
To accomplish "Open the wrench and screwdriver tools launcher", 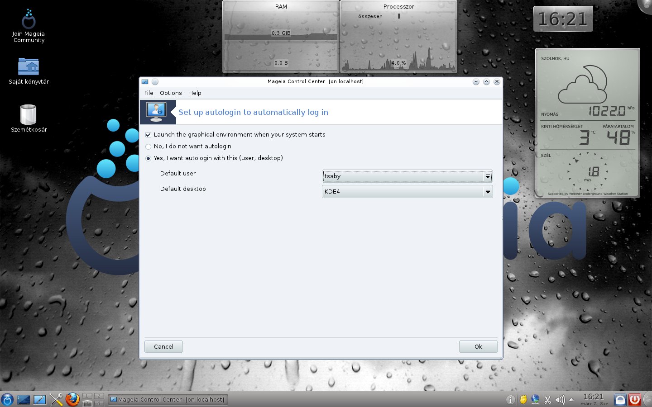I will (x=56, y=399).
